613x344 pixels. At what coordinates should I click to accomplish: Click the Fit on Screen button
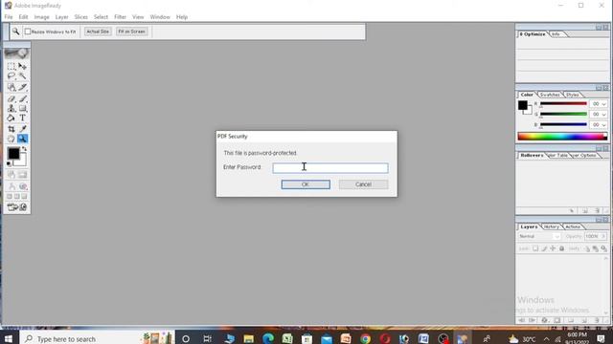[x=132, y=32]
